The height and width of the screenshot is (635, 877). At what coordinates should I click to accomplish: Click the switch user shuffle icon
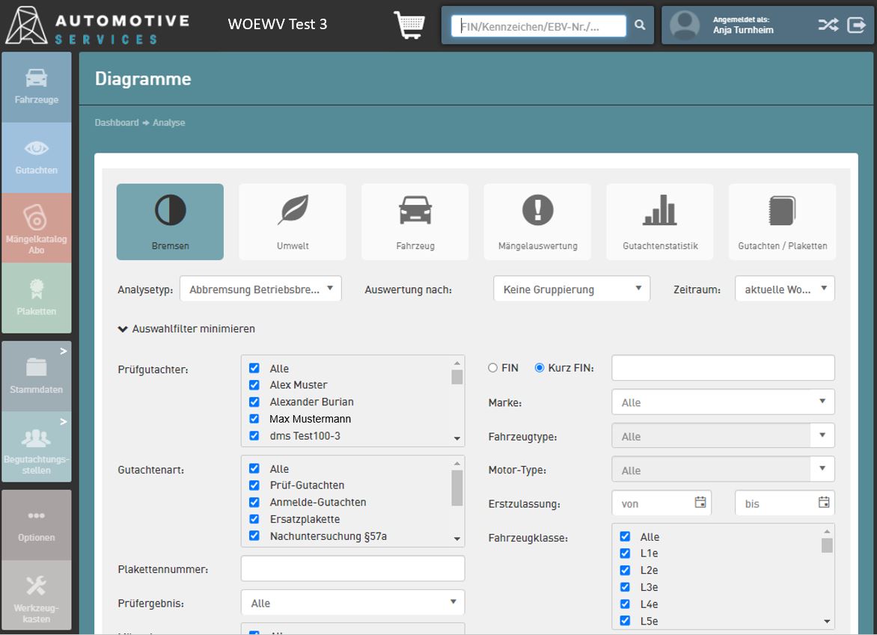point(828,25)
